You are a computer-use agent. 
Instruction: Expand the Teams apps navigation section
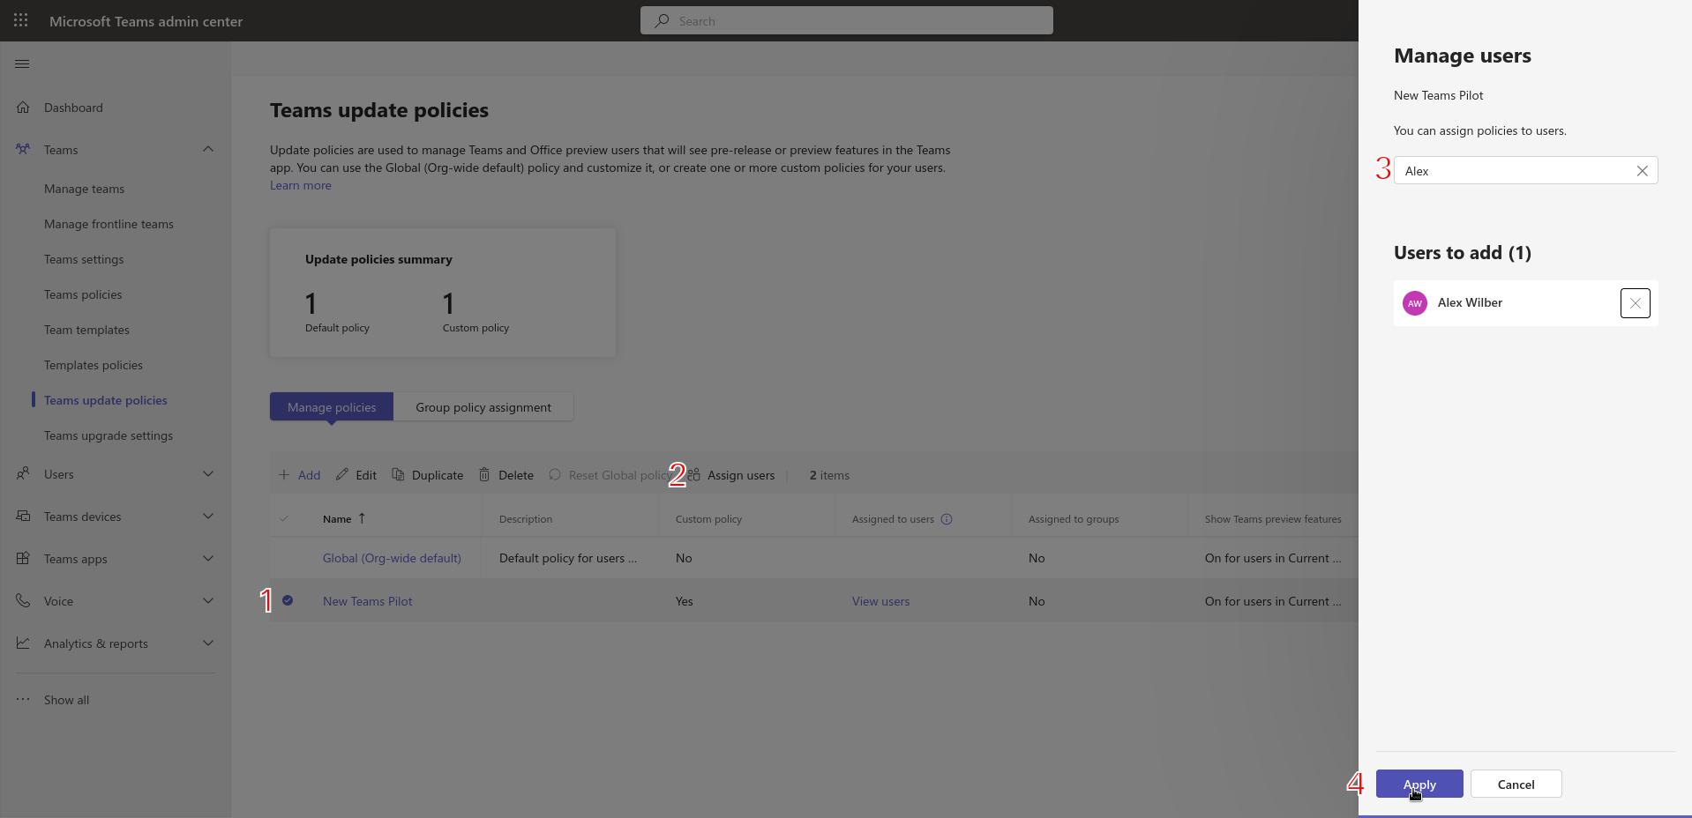[208, 559]
